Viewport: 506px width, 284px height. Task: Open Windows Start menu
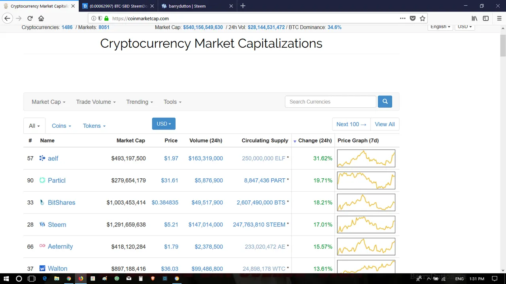(6, 278)
